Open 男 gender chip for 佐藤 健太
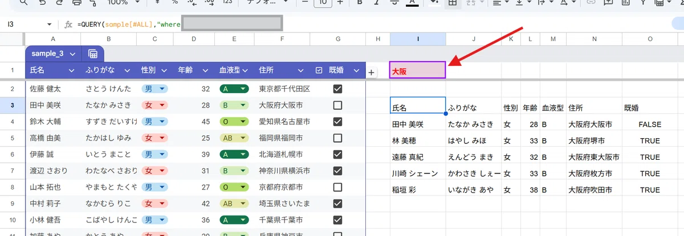This screenshot has height=236, width=684. click(x=154, y=89)
